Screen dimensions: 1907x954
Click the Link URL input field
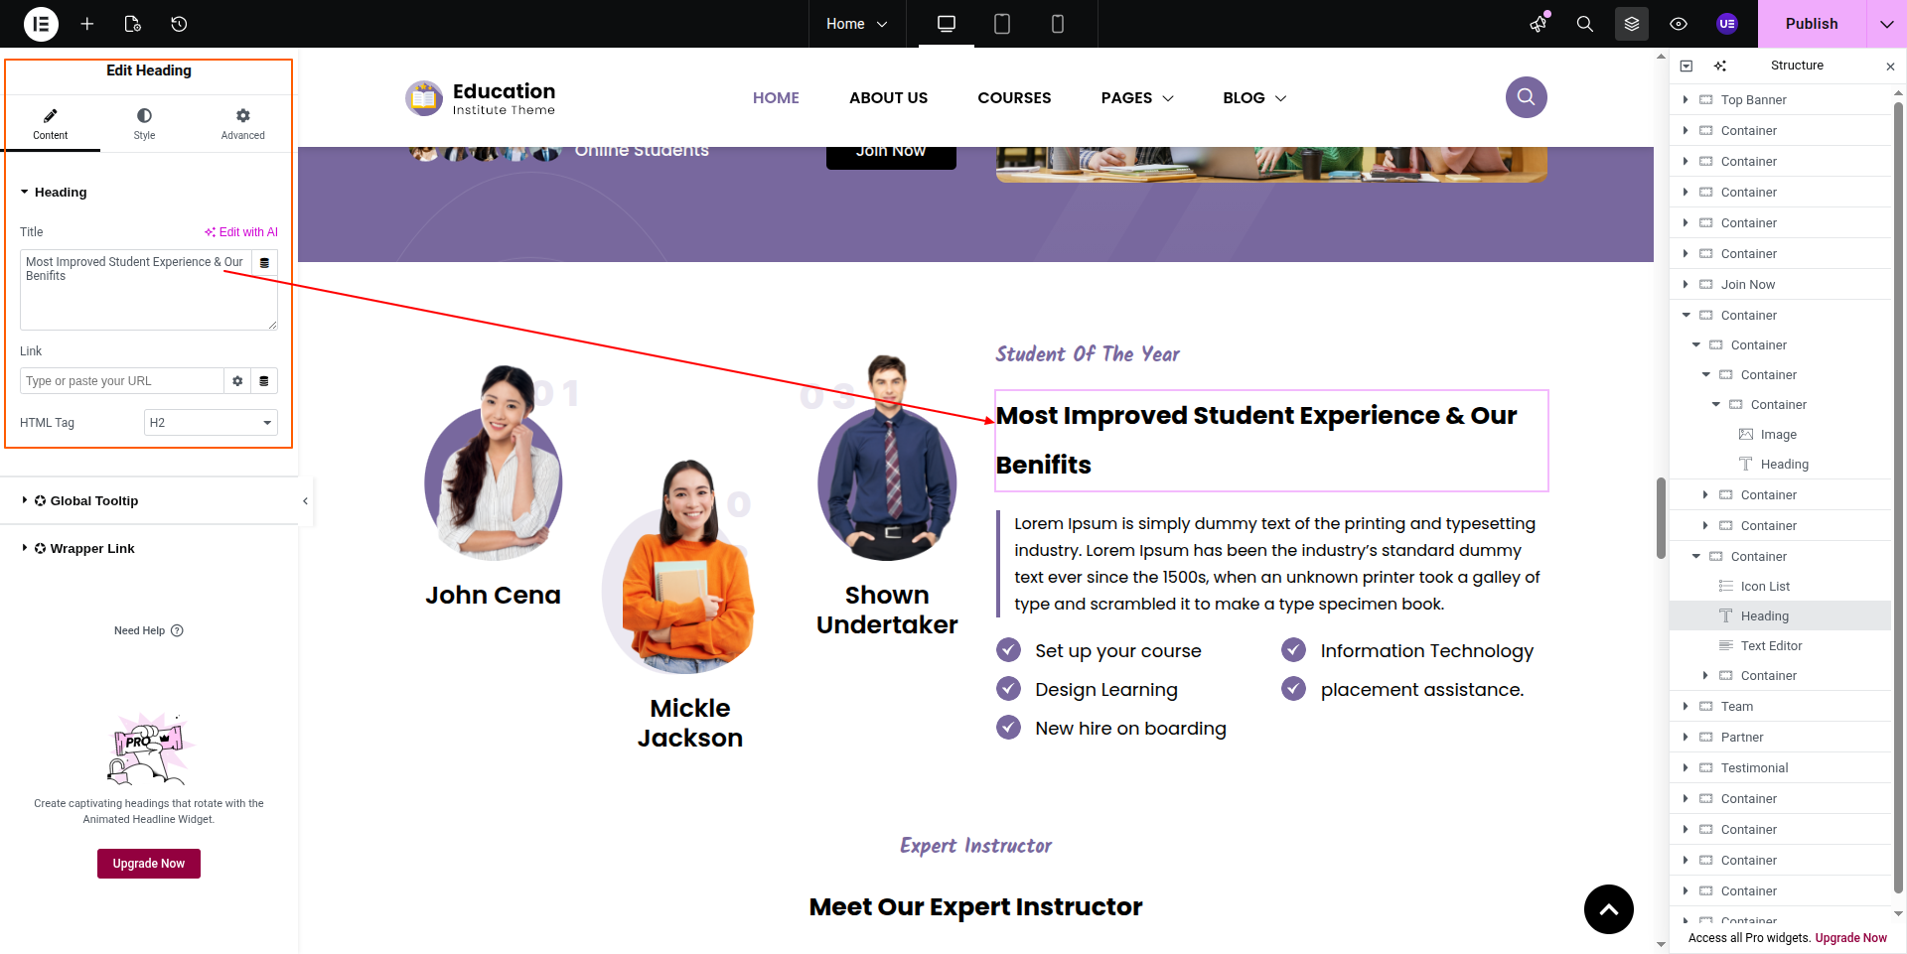121,381
